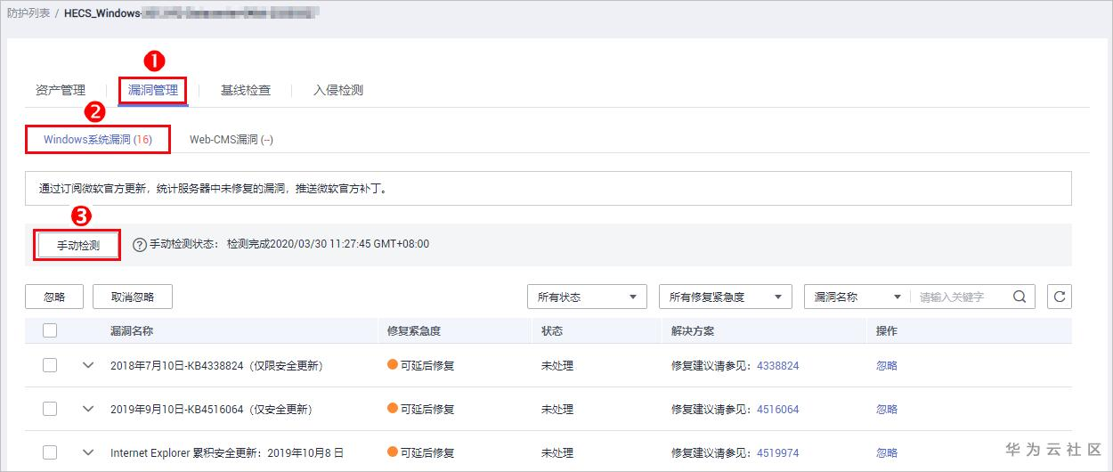
Task: Select the Web-CMS漏洞 sub-tab
Action: (232, 140)
